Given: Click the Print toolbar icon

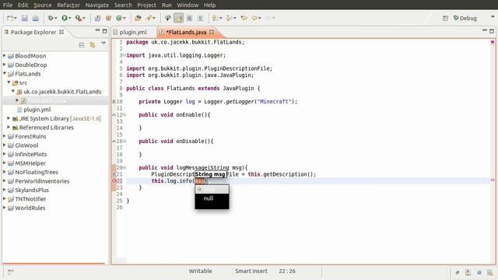Looking at the screenshot, I should click(x=36, y=18).
